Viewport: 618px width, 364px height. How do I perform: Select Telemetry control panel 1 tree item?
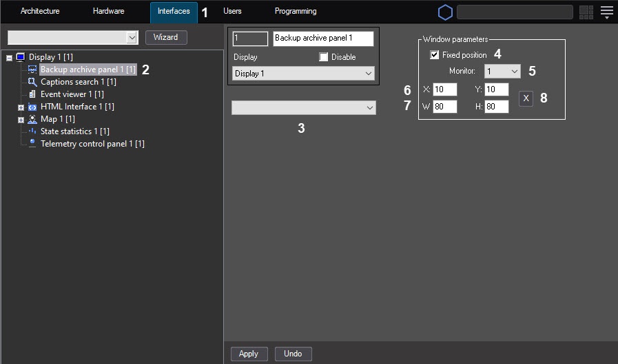[x=92, y=144]
